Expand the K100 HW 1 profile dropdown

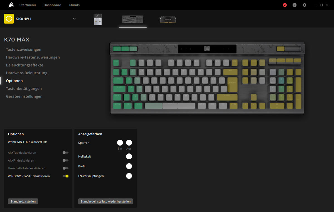pos(74,19)
